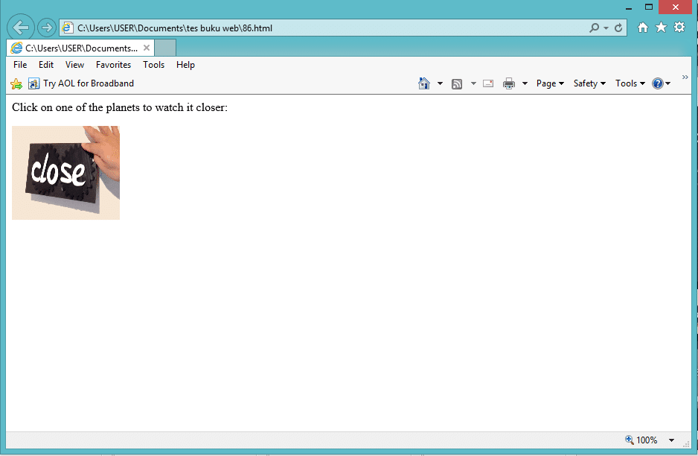Open Favorites with the star icon

coord(660,27)
